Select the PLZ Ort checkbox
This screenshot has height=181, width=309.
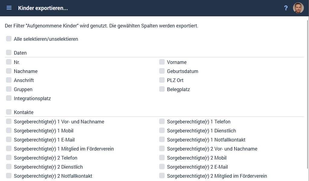[162, 80]
